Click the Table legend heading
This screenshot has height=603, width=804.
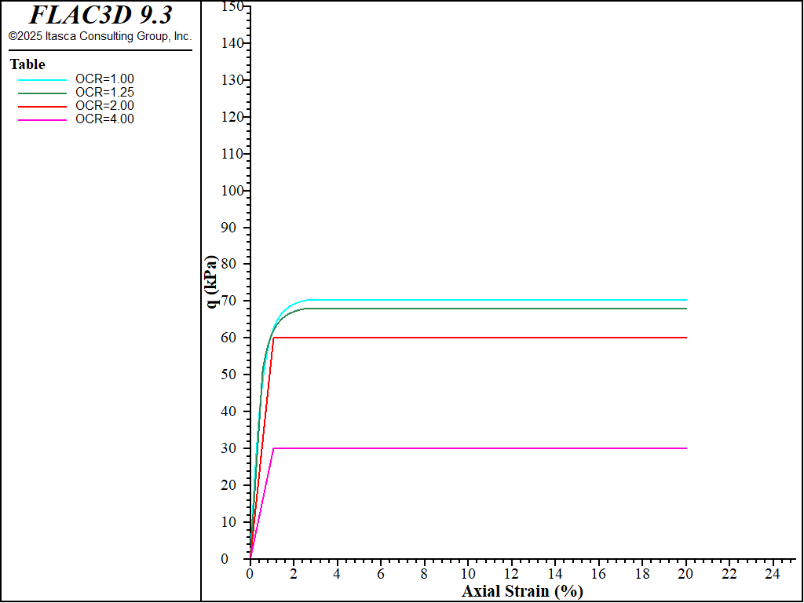tap(27, 64)
